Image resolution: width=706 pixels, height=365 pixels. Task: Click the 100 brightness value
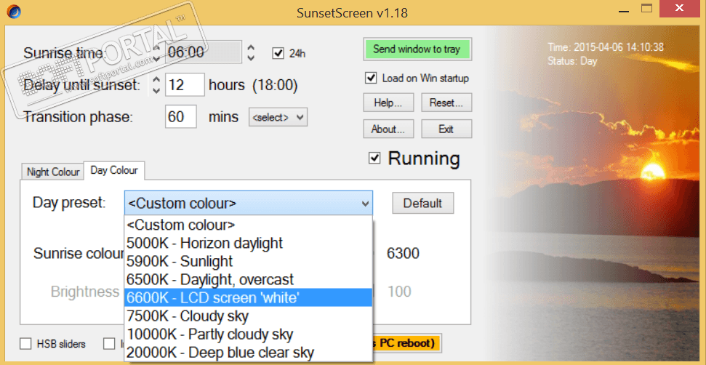point(399,292)
